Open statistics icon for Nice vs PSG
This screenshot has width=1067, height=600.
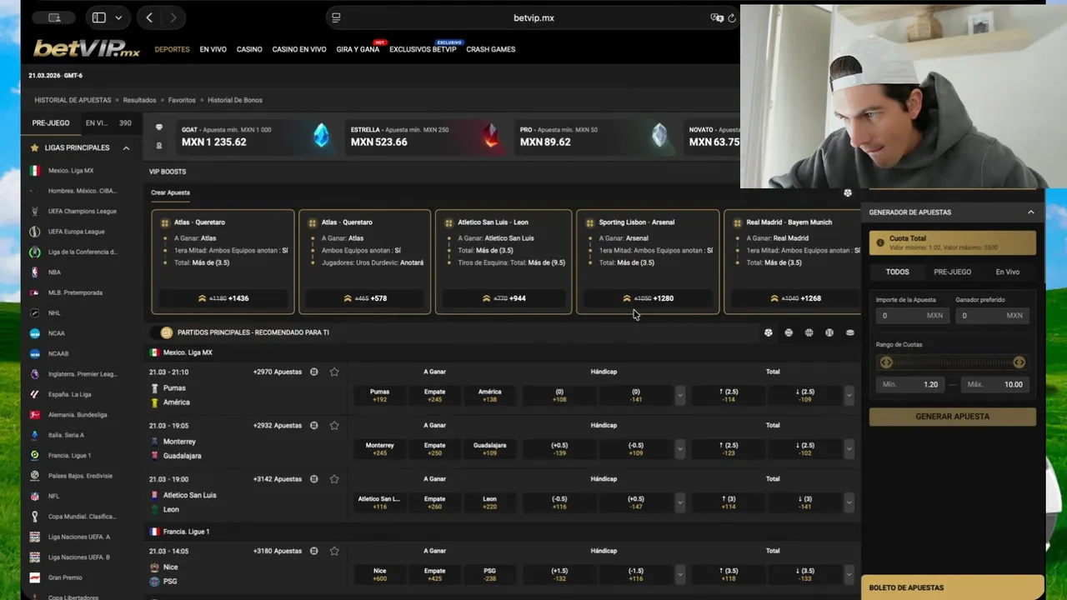(313, 551)
